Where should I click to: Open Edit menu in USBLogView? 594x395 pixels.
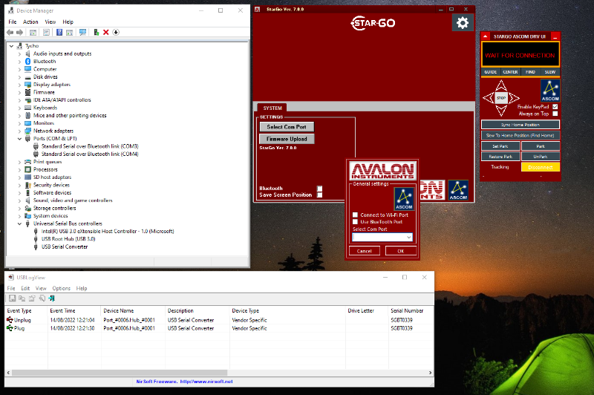[25, 288]
